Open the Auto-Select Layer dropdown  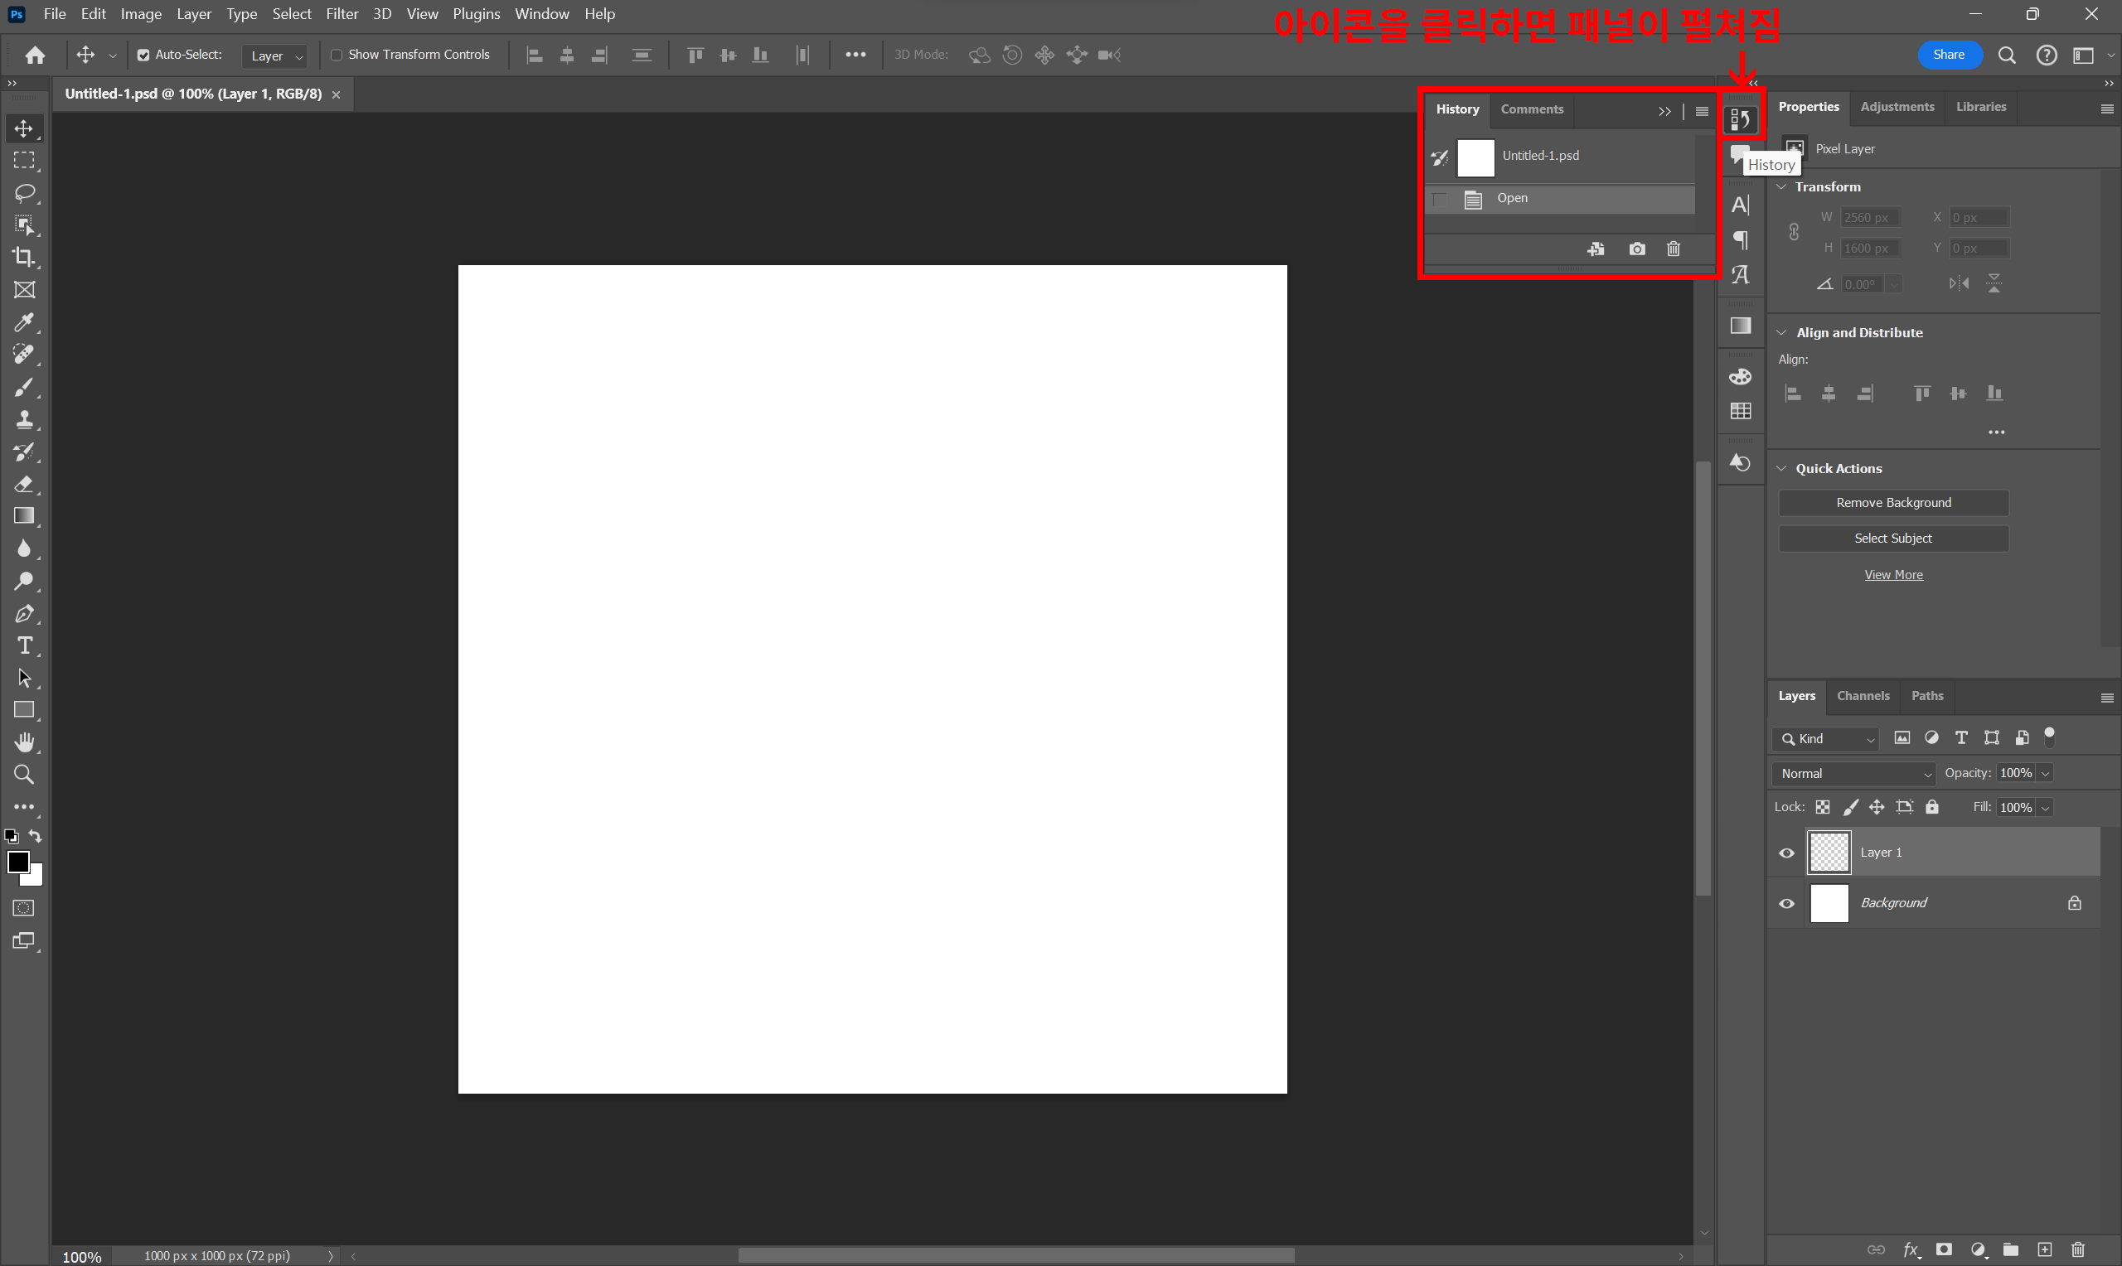(275, 56)
